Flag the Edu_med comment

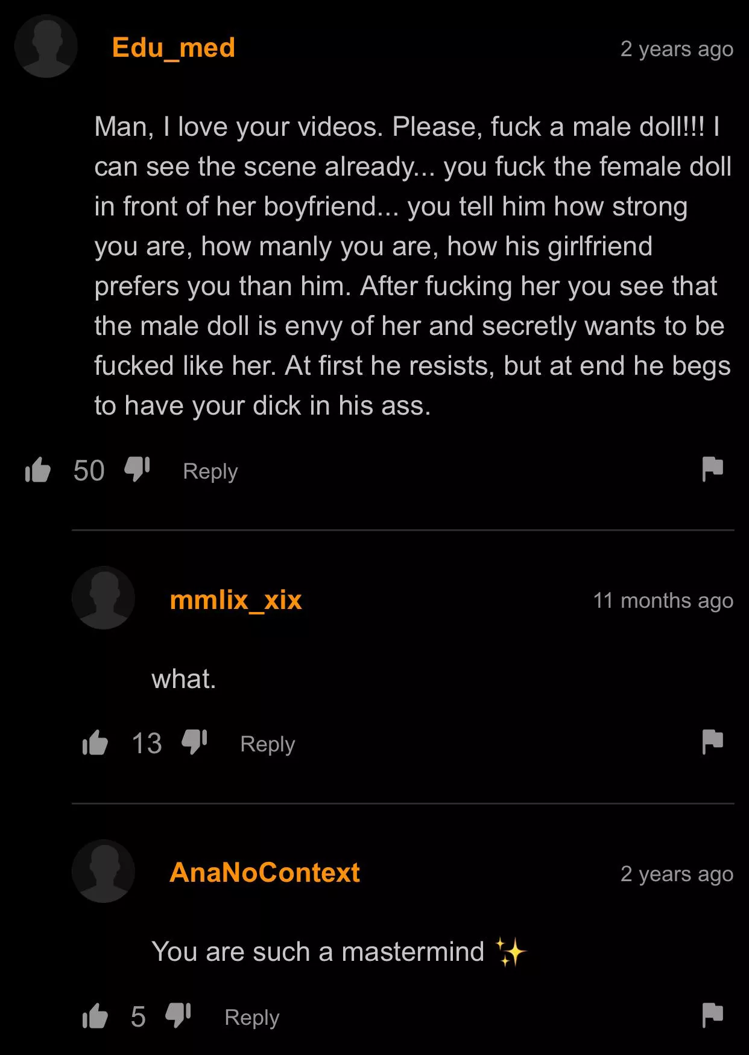712,469
